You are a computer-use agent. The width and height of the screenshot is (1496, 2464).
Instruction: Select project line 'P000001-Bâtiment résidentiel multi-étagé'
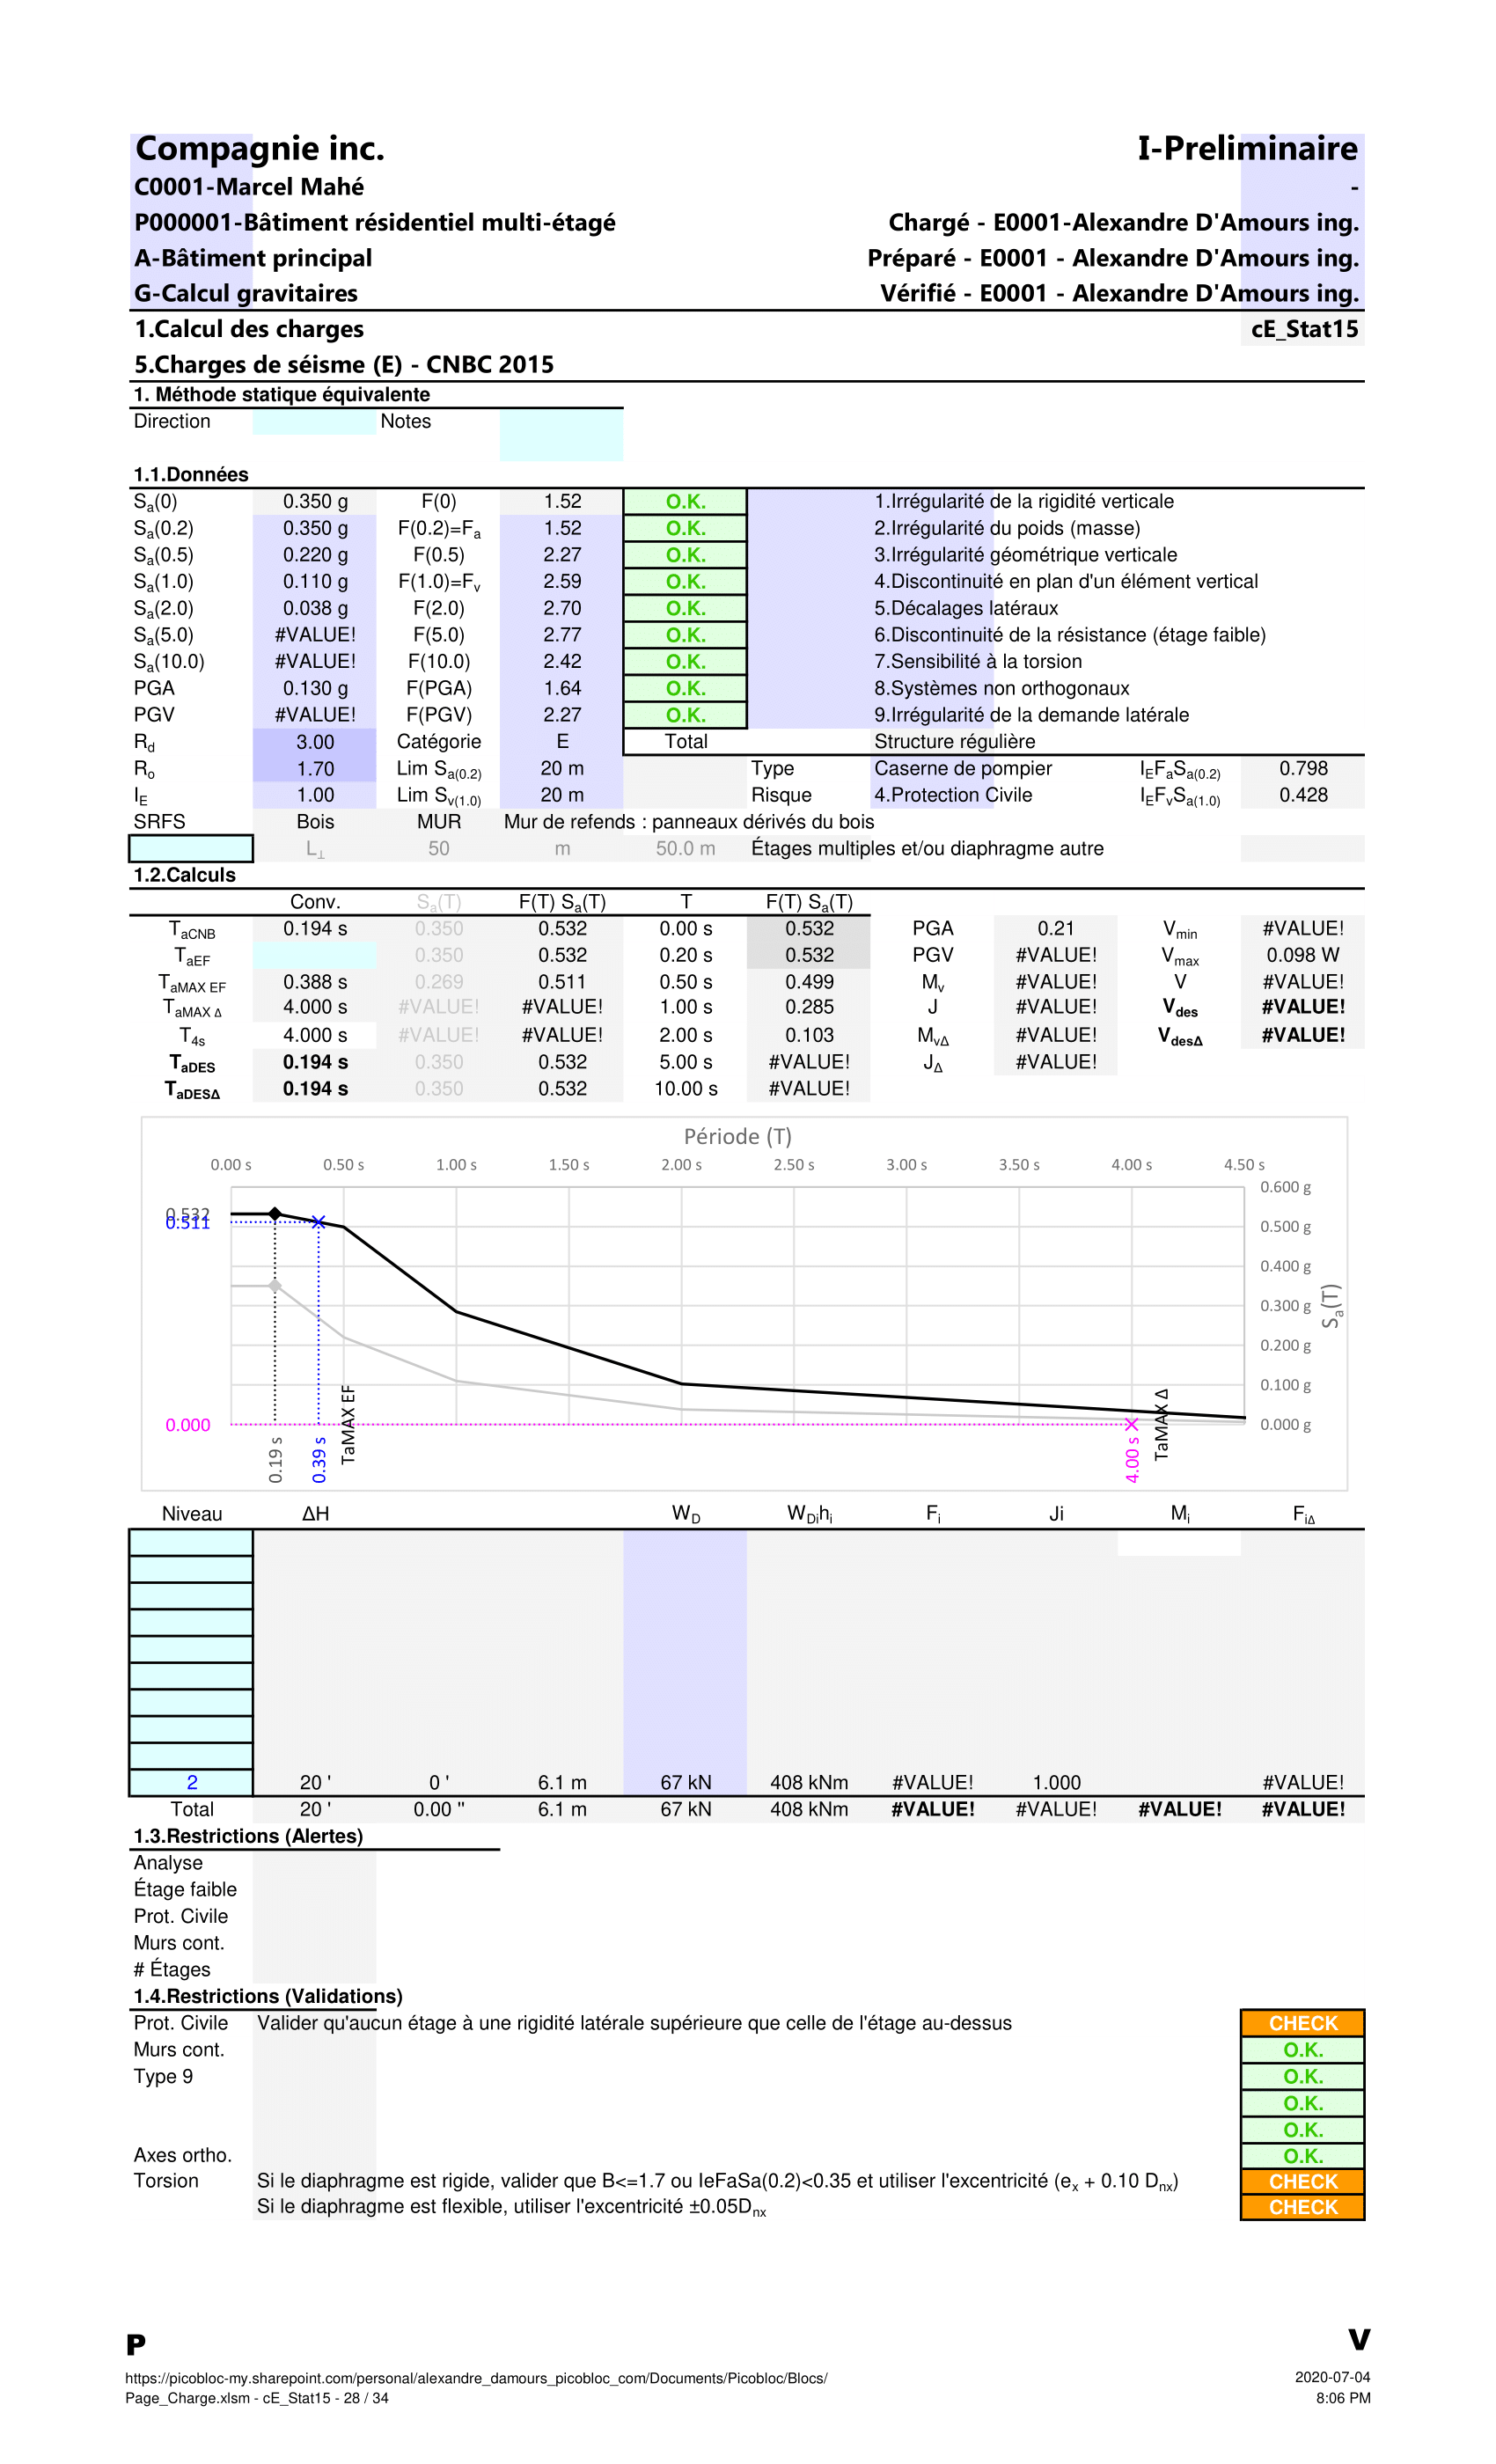[375, 222]
